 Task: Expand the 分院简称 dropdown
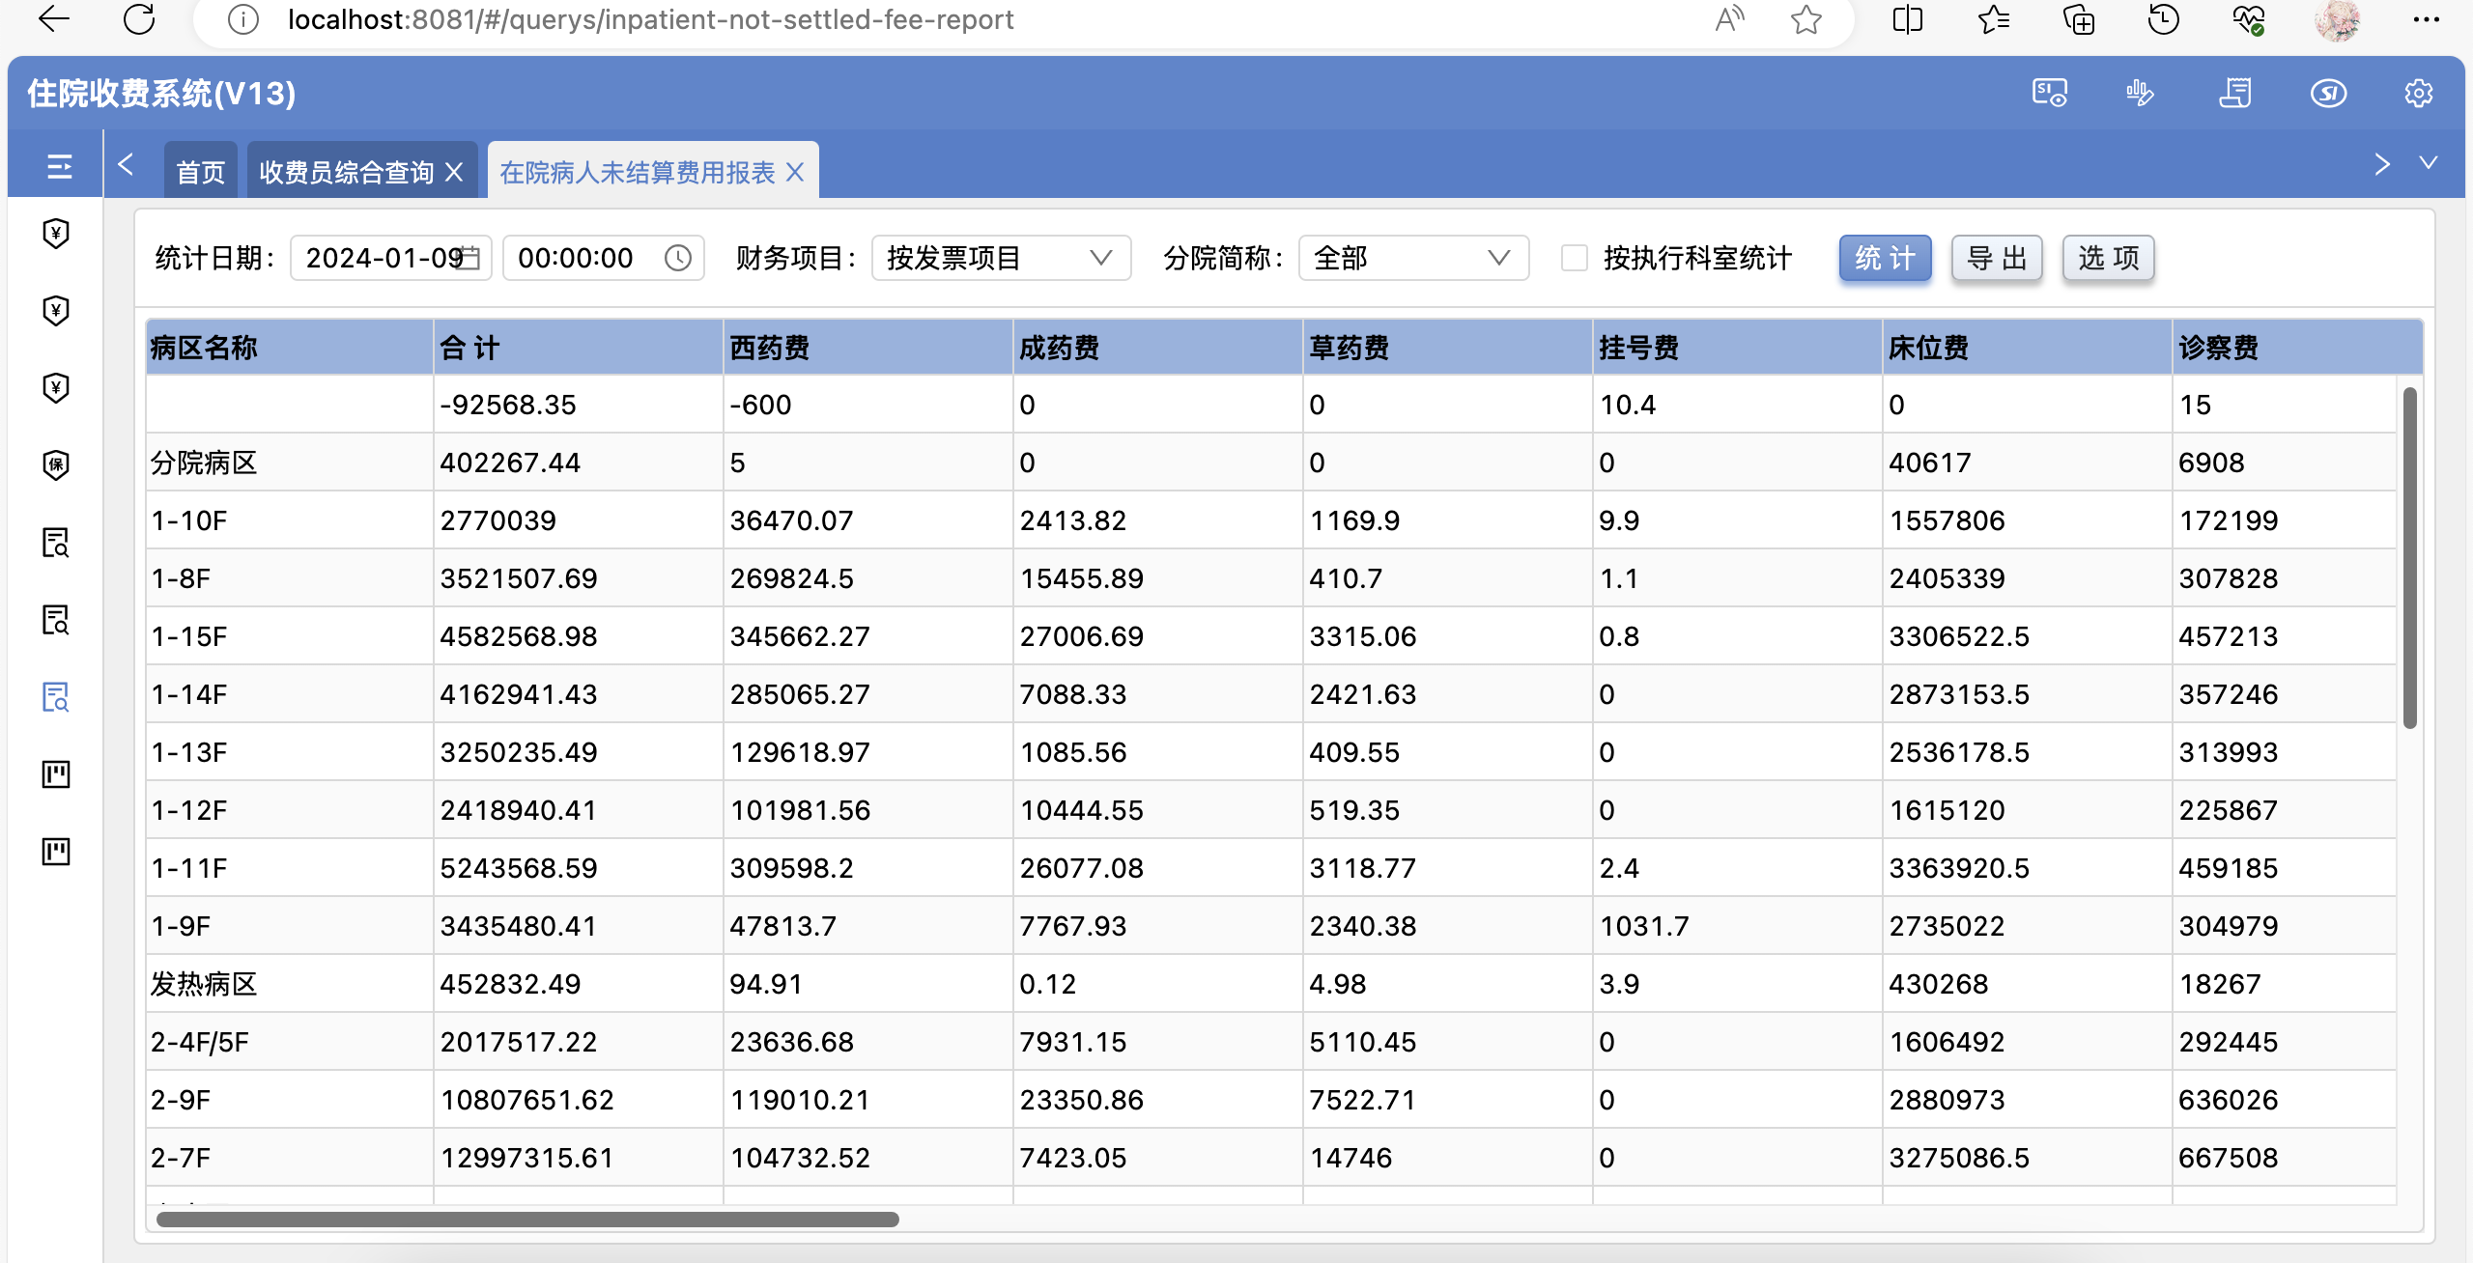(x=1412, y=258)
